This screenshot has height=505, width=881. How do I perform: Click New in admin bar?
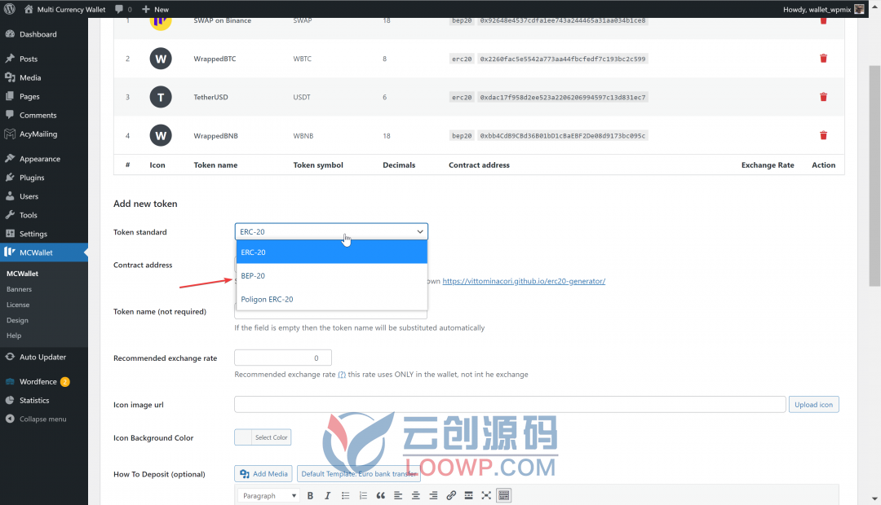(x=155, y=9)
